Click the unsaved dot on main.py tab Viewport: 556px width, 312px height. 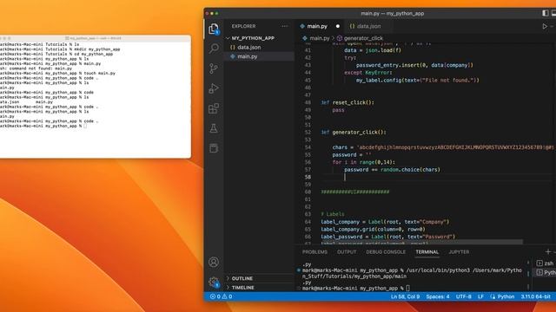[338, 26]
